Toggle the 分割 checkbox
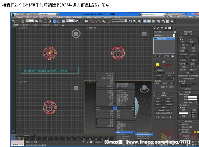The height and width of the screenshot is (147, 199). point(190,54)
